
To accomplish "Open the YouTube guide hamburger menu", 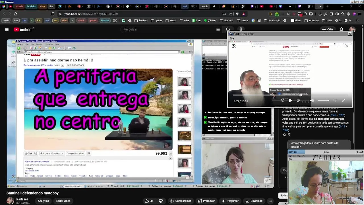I will [x=7, y=29].
